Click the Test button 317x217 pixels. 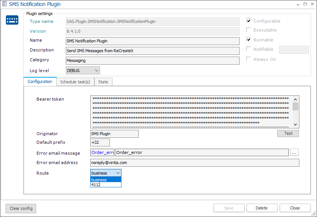point(288,133)
